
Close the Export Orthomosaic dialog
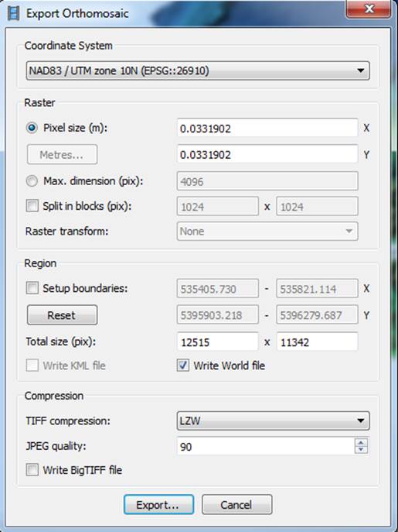369,9
